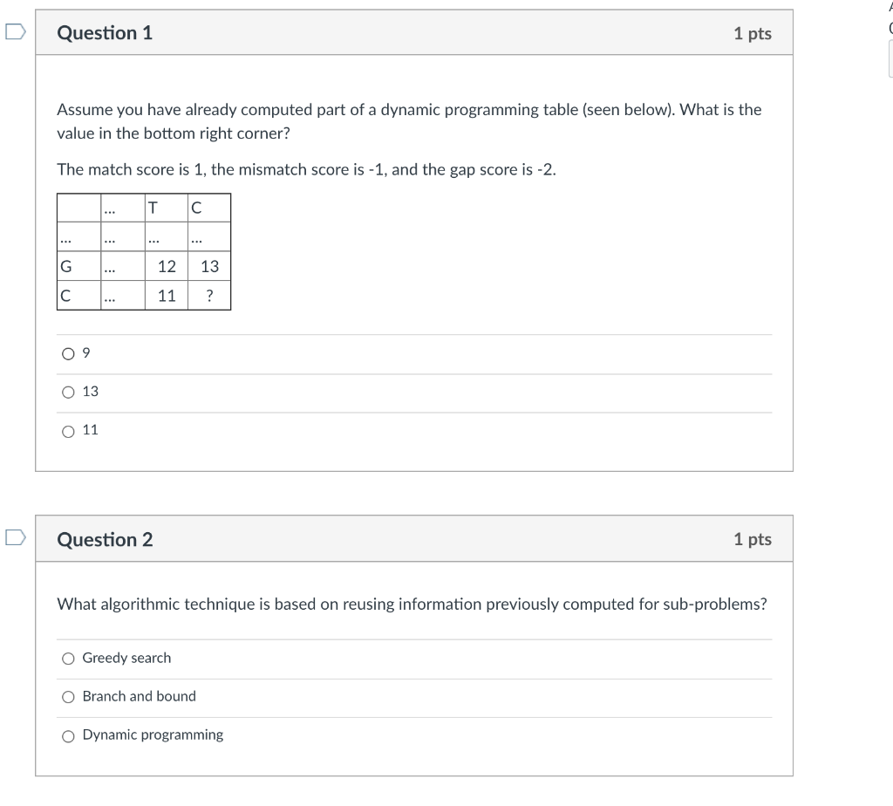Image resolution: width=893 pixels, height=806 pixels.
Task: Select the Dynamic programming option
Action: point(68,735)
